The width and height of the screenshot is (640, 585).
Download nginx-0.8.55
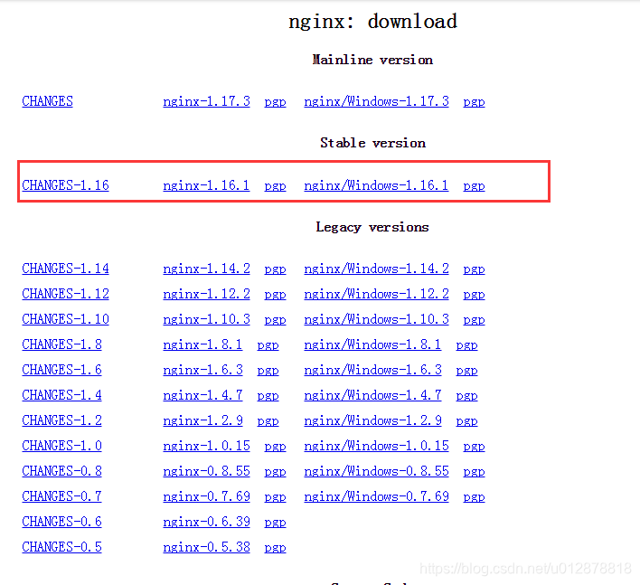tap(206, 471)
